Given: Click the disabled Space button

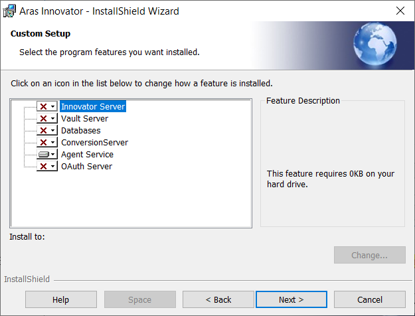Looking at the screenshot, I should pos(139,299).
